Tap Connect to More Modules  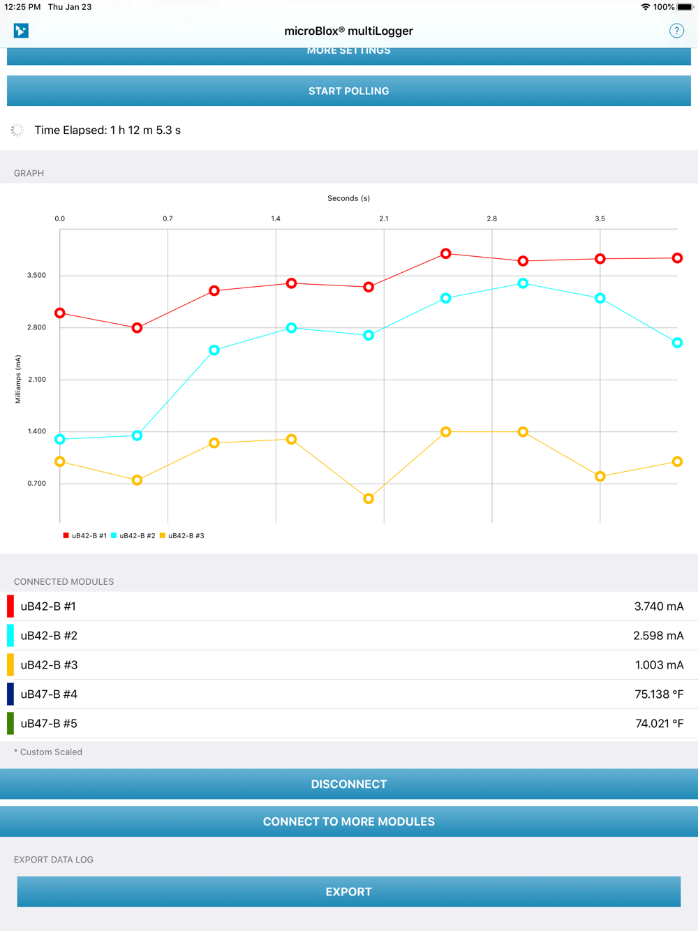349,821
